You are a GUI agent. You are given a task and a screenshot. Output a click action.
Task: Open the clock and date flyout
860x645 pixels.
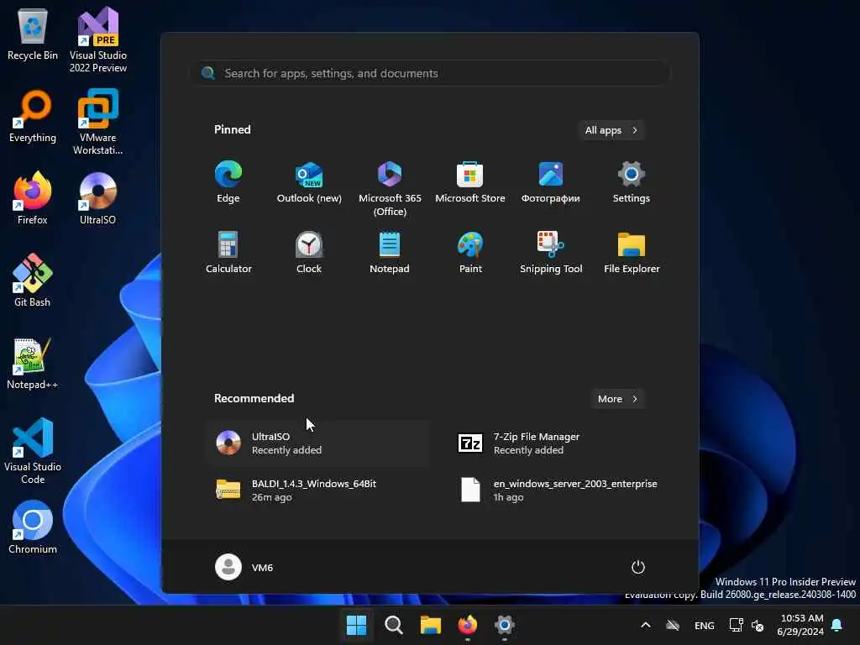(x=800, y=625)
